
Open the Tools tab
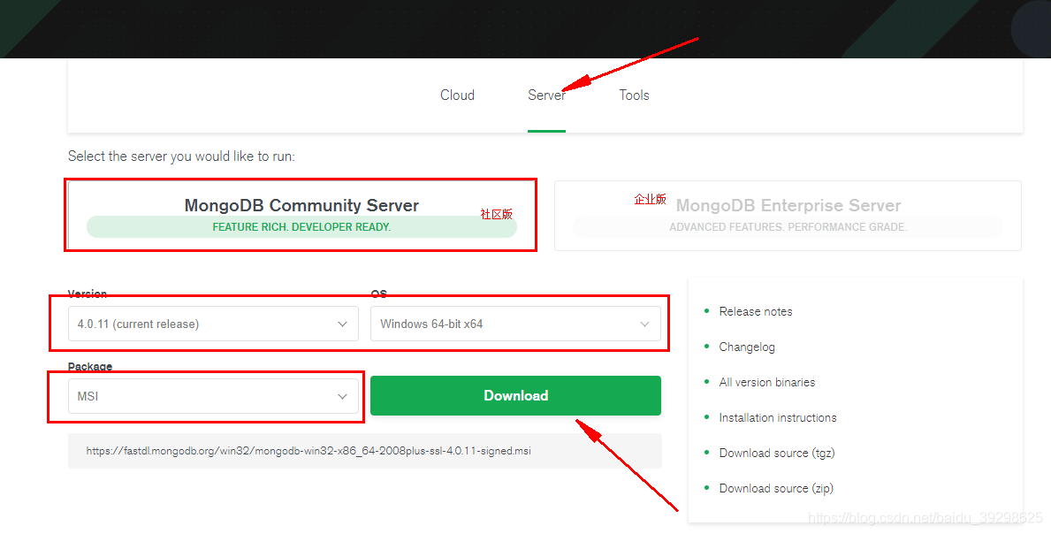[634, 95]
